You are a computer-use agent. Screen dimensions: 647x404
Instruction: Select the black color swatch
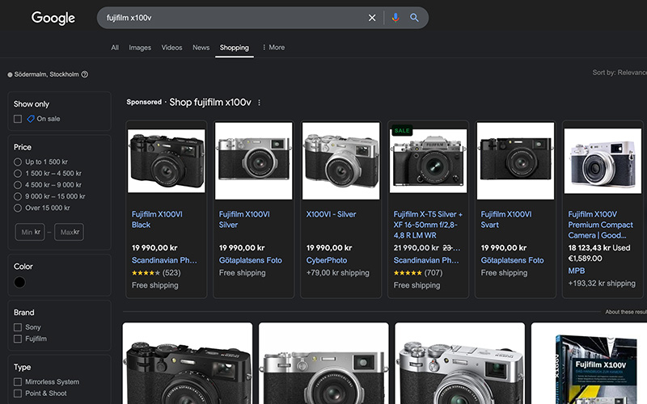(19, 282)
